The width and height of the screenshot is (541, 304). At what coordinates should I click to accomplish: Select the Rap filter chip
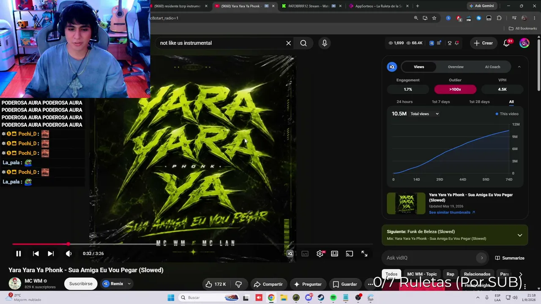click(451, 274)
